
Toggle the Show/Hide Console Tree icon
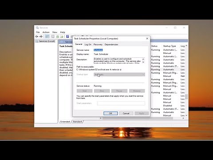click(47, 36)
